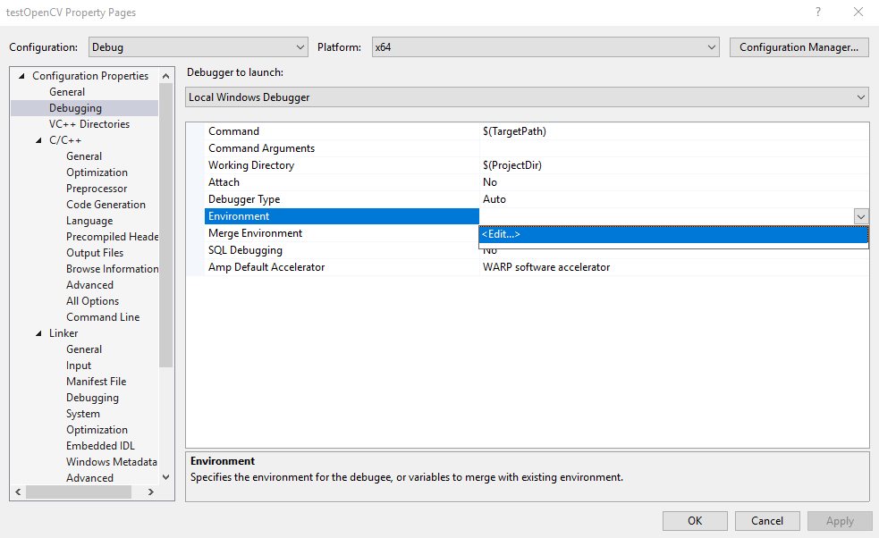Click the Environment row dropdown arrow
Viewport: 879px width, 538px height.
point(861,216)
